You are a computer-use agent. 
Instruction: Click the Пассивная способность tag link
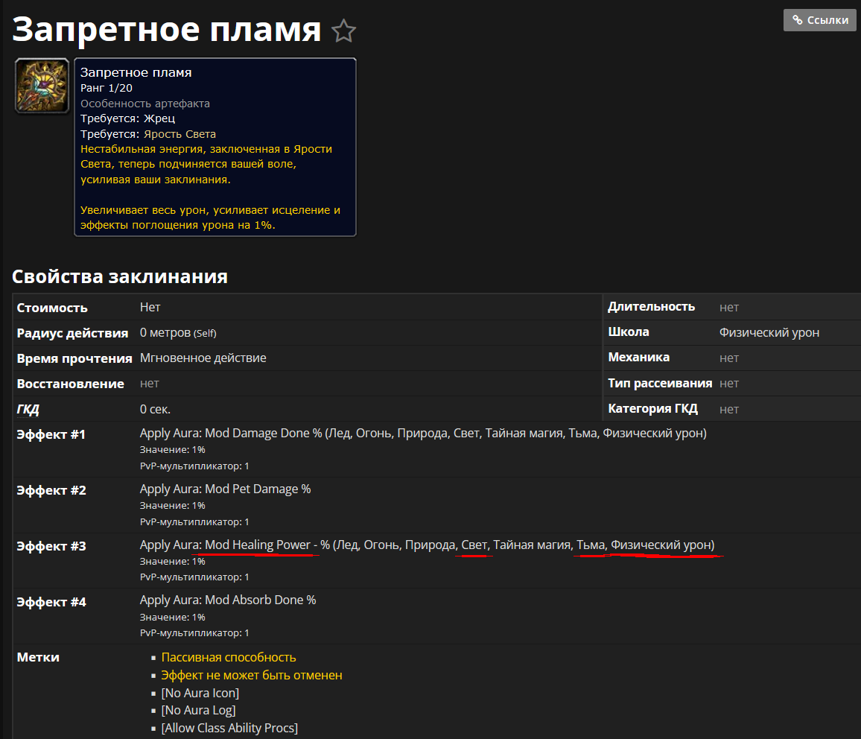[x=229, y=657]
